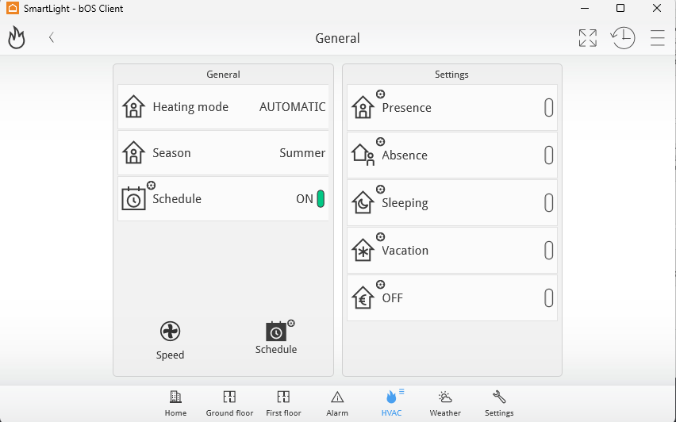This screenshot has width=676, height=422.
Task: Click the flame logo icon in header
Action: click(17, 37)
